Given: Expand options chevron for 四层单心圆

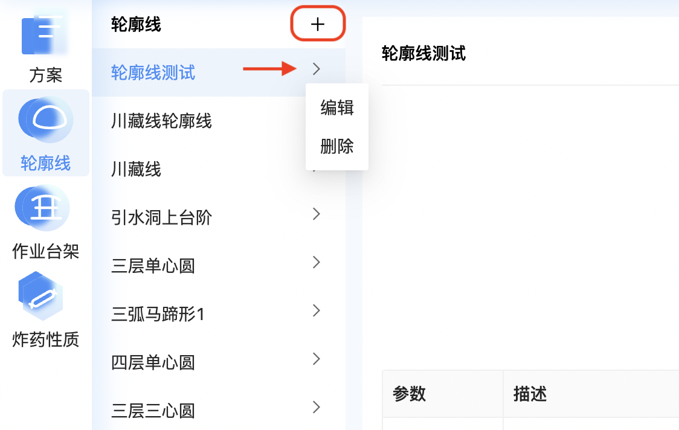Looking at the screenshot, I should (x=317, y=359).
